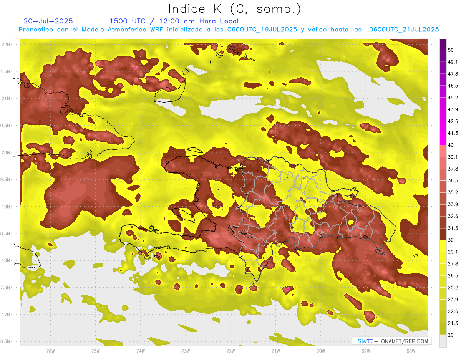Pick the dark purple swatch above 50
Image resolution: width=461 pixels, height=356 pixels.
coord(443,44)
